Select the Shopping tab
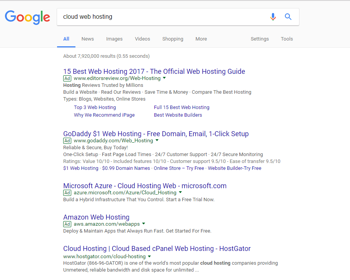This screenshot has height=280, width=350. click(173, 39)
